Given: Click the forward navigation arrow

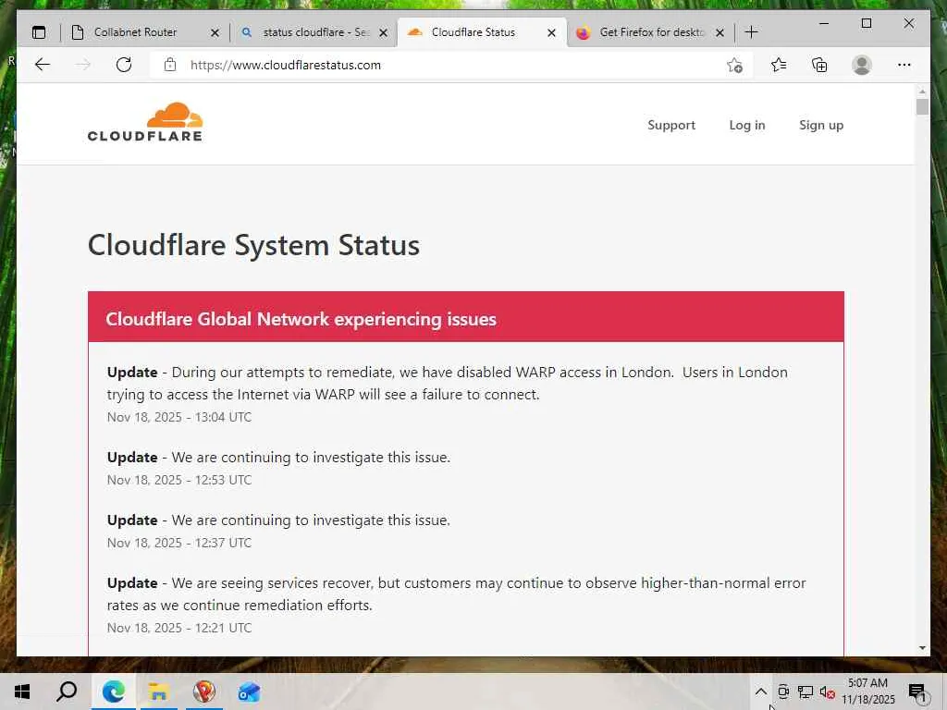Looking at the screenshot, I should (x=83, y=65).
